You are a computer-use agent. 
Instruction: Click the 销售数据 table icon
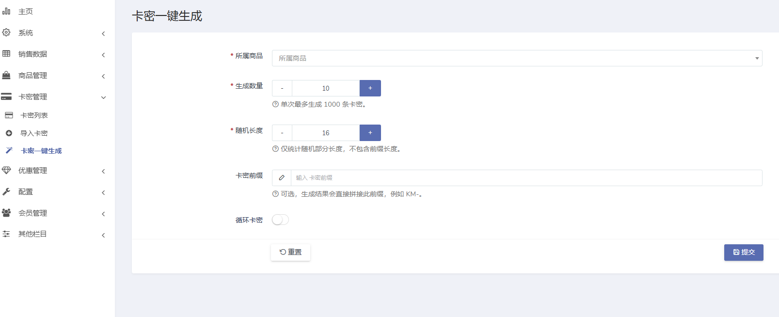tap(6, 54)
